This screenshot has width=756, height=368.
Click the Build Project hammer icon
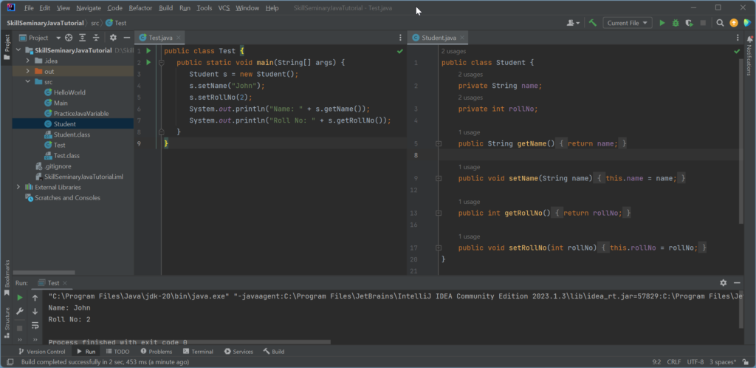click(593, 23)
